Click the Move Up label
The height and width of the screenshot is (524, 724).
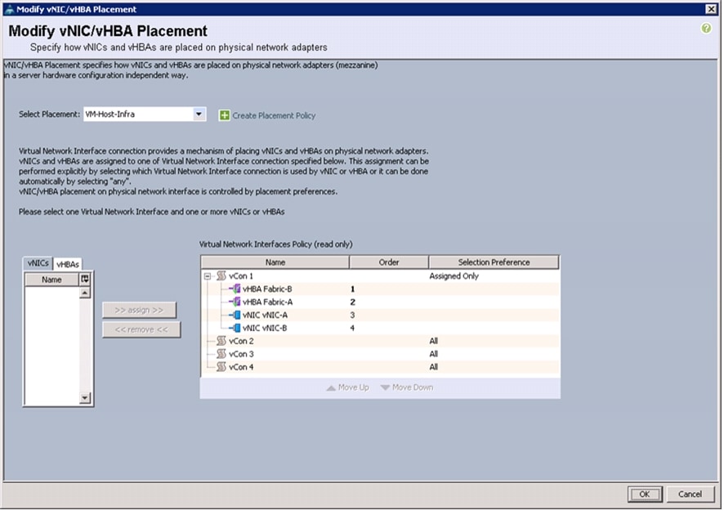point(353,387)
